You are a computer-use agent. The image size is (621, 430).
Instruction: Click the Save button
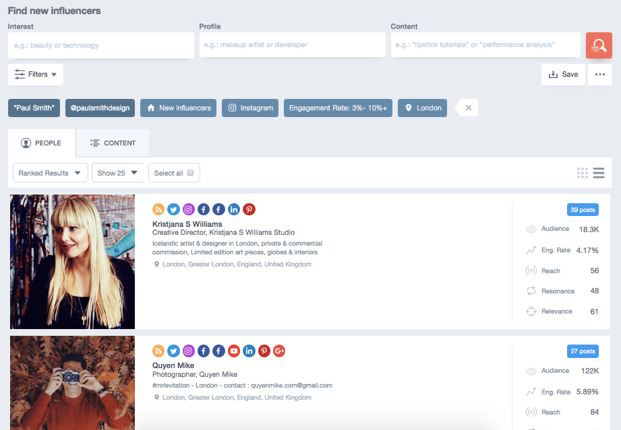[563, 75]
